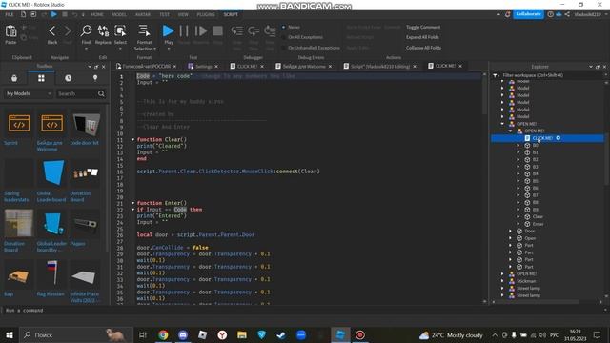
Task: Select On Unhandled Exceptions option
Action: [311, 48]
